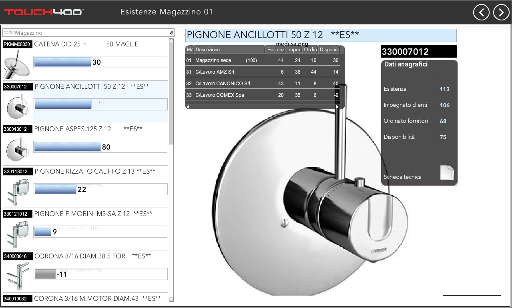Image resolution: width=512 pixels, height=308 pixels.
Task: Select 'PIGNONE ASPES.125 Z 12' item title
Action: 88,129
